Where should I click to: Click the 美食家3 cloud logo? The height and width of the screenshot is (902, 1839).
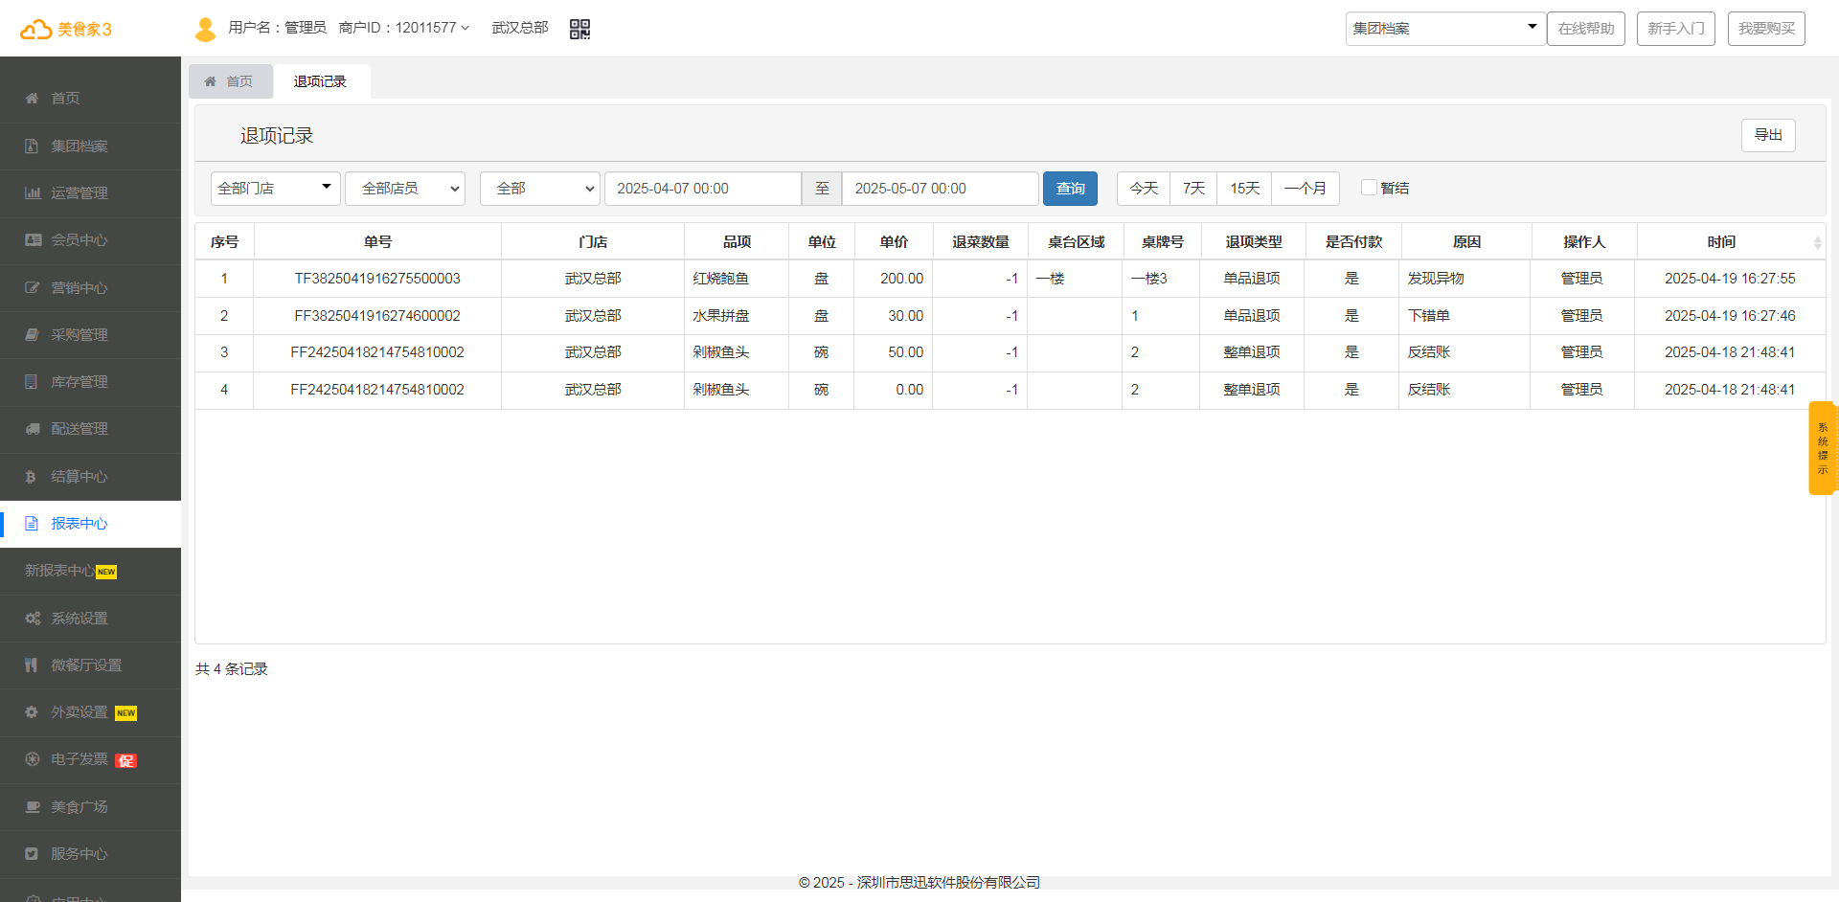(65, 30)
